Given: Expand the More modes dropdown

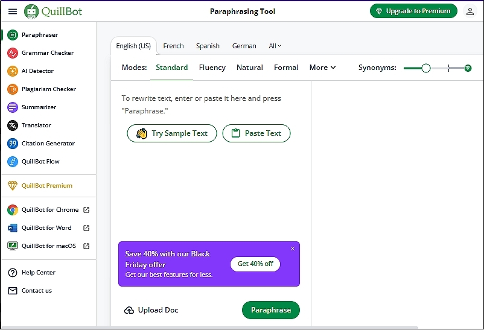Looking at the screenshot, I should click(322, 68).
